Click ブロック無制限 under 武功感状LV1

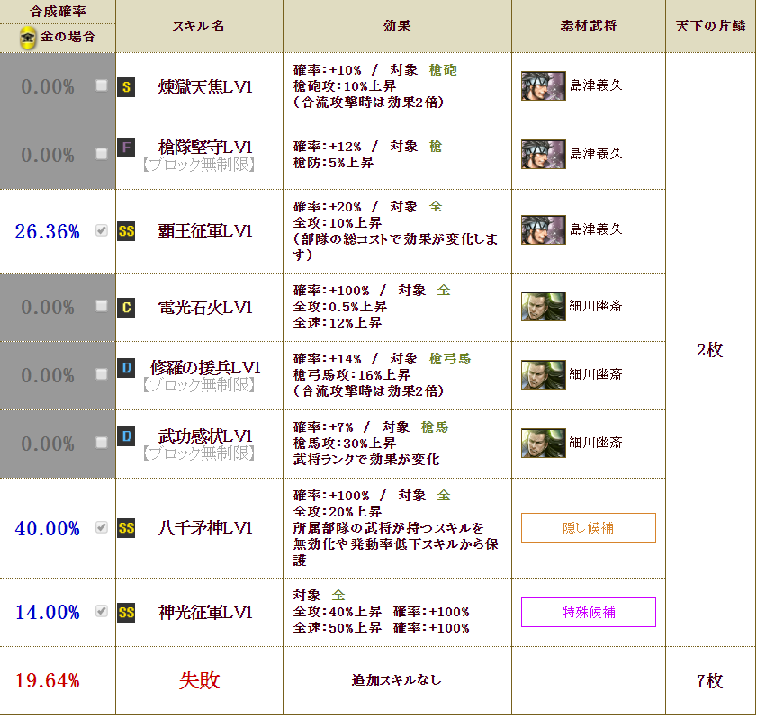pos(199,453)
